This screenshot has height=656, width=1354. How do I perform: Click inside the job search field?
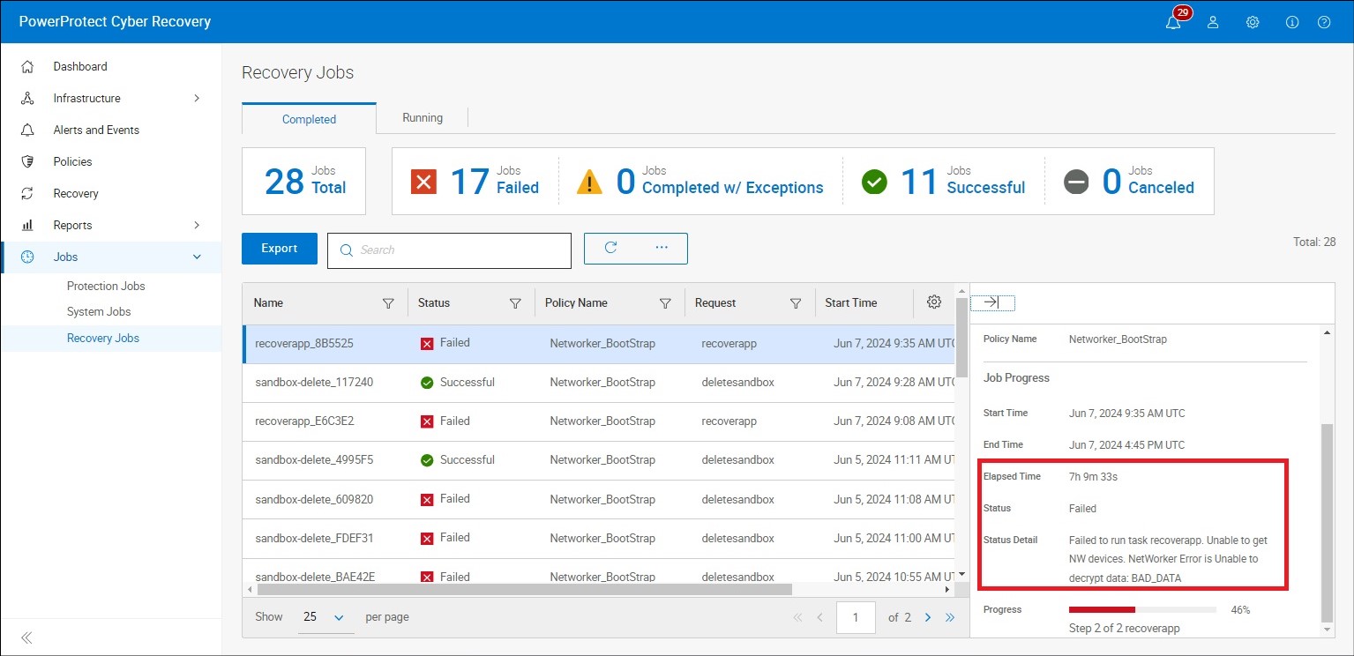449,250
